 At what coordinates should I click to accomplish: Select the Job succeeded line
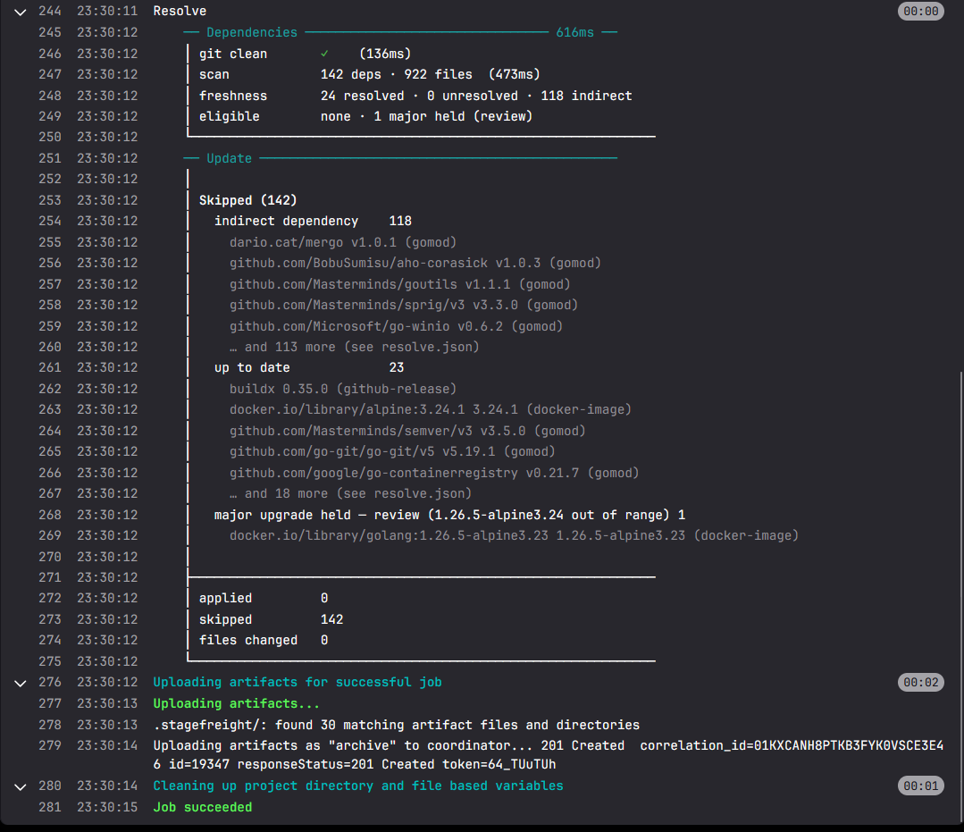point(202,807)
